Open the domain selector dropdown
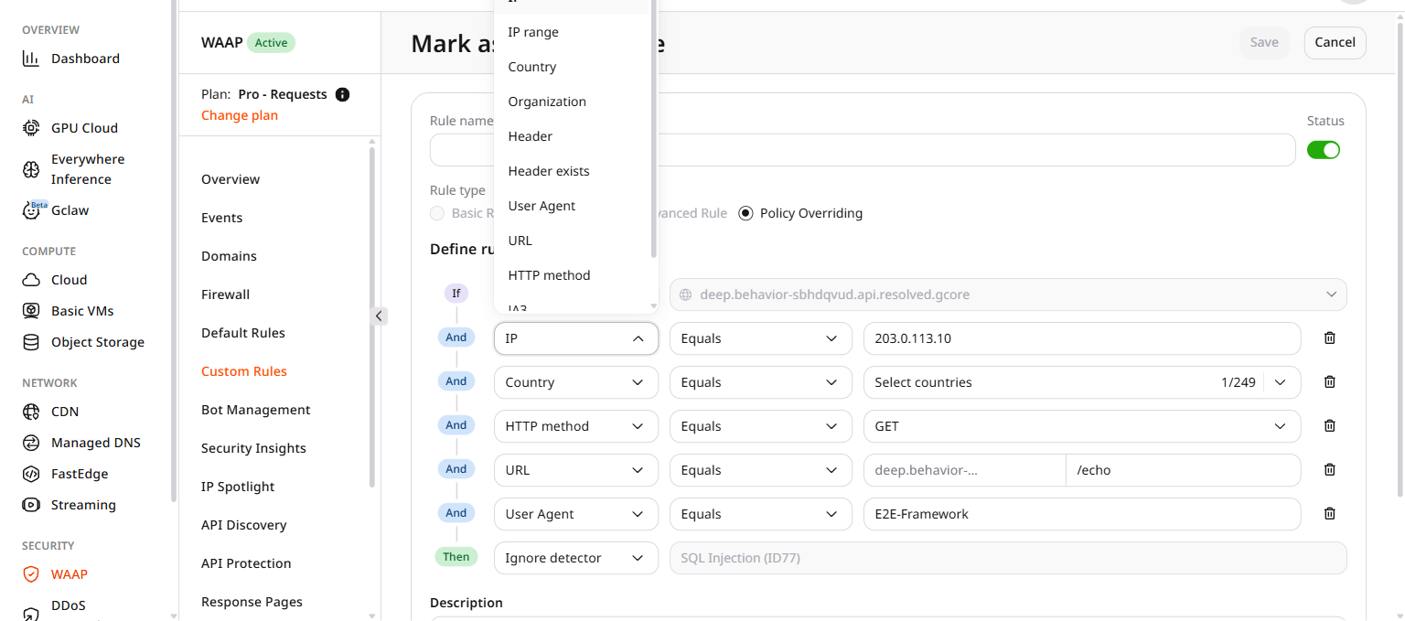Image resolution: width=1405 pixels, height=621 pixels. [x=1008, y=294]
